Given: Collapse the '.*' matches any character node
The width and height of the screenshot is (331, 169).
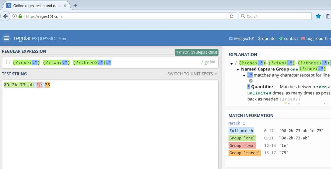Looking at the screenshot, I should pos(244,75).
